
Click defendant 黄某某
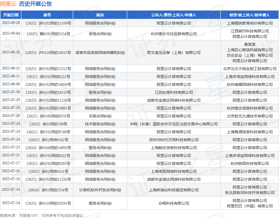point(250,44)
